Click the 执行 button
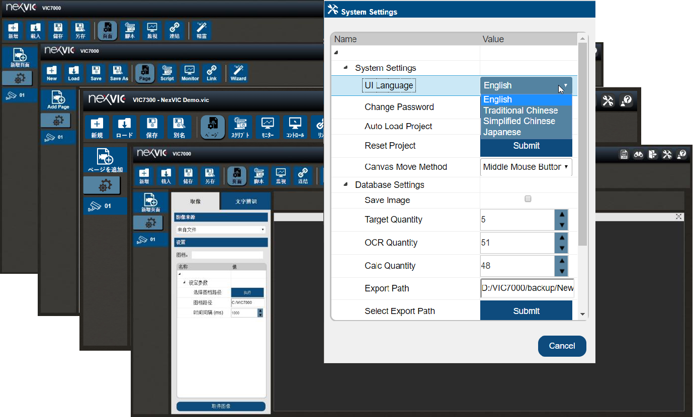 [247, 292]
